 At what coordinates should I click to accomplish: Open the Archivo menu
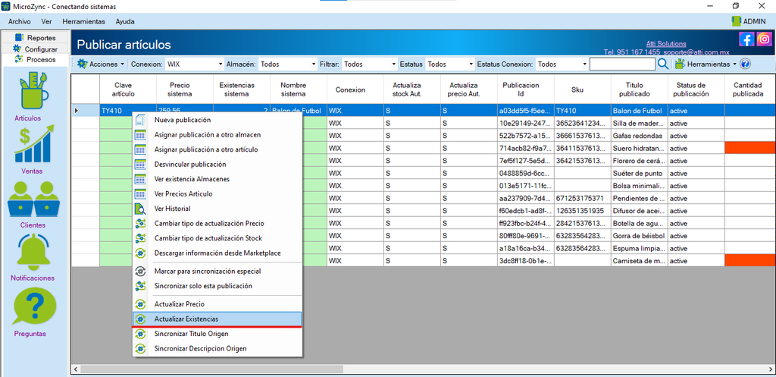(x=19, y=22)
